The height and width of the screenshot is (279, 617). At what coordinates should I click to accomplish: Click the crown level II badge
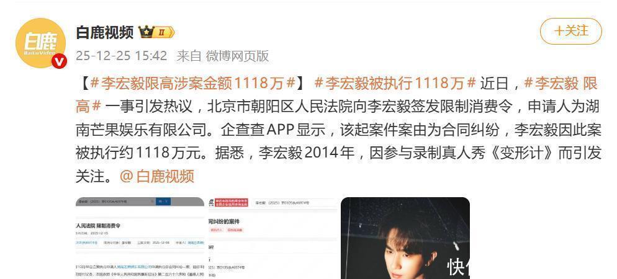point(156,32)
